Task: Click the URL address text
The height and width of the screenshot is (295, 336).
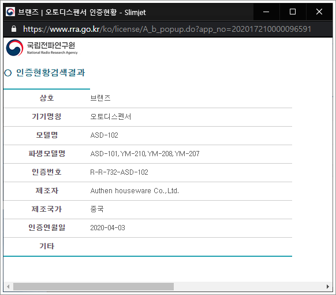Action: 167,29
